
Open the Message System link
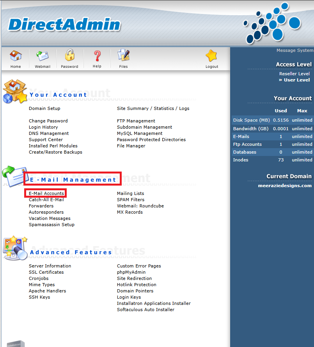click(295, 50)
